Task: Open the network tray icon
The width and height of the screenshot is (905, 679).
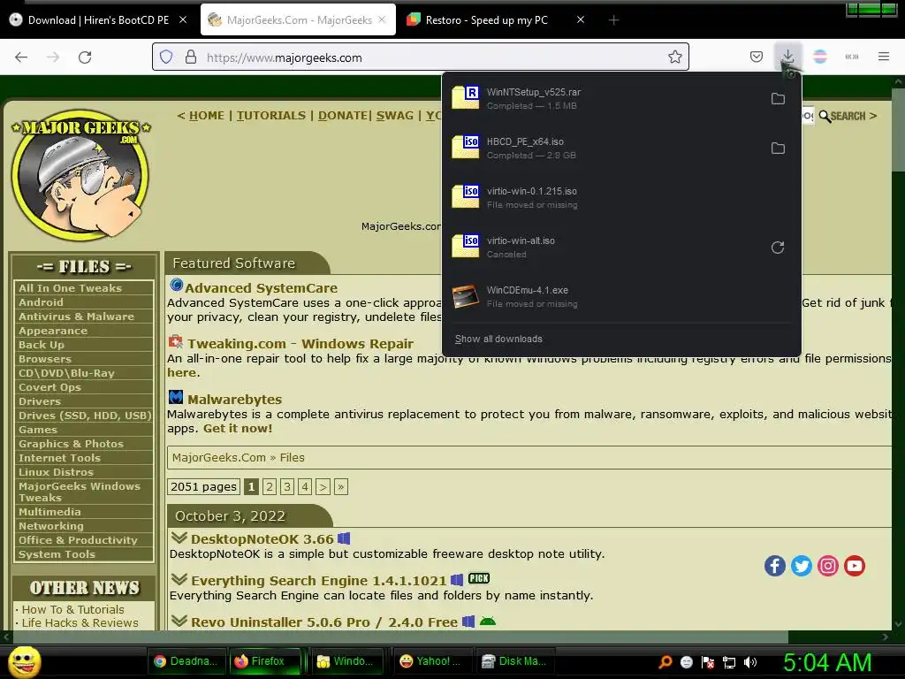Action: (729, 662)
